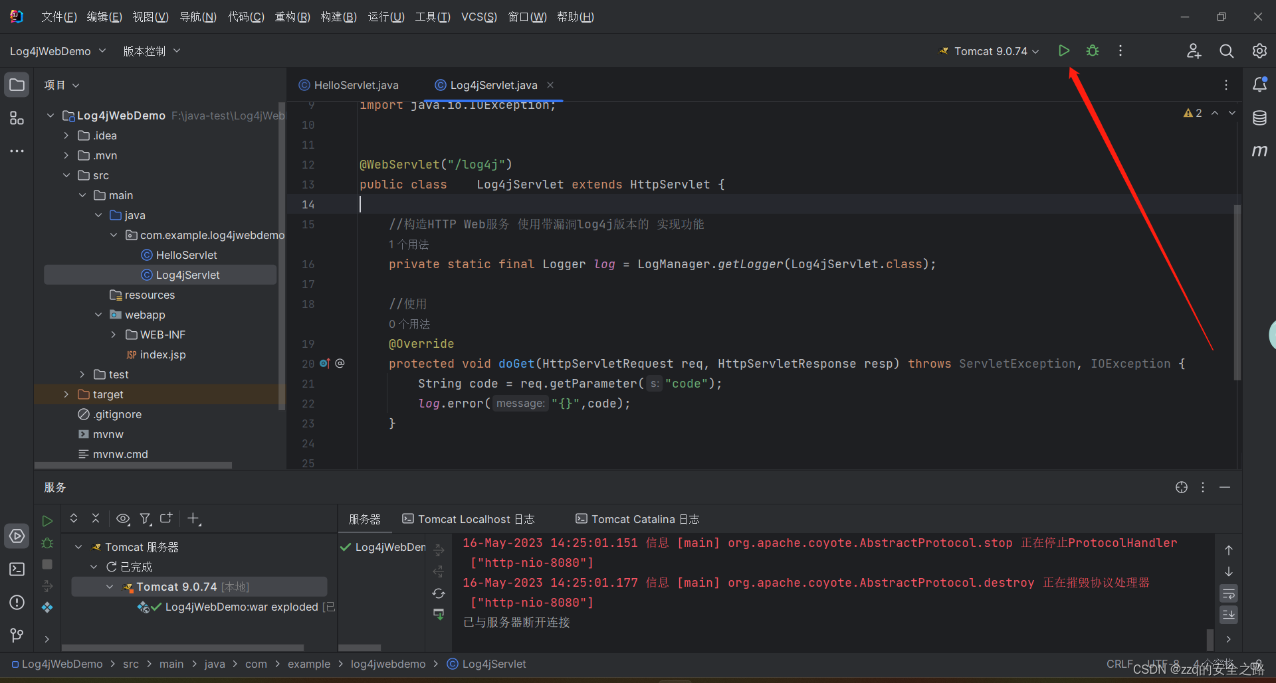Open the 文件(F) menu

click(x=59, y=17)
